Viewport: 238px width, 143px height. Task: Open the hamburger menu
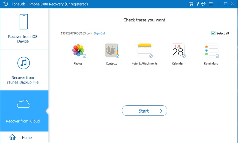(x=211, y=4)
